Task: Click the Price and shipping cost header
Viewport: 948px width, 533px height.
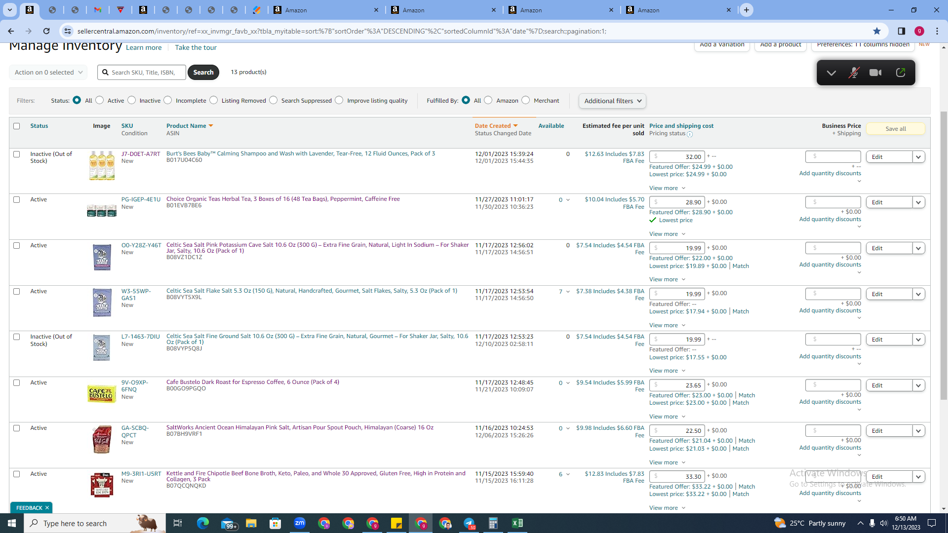Action: (x=681, y=126)
